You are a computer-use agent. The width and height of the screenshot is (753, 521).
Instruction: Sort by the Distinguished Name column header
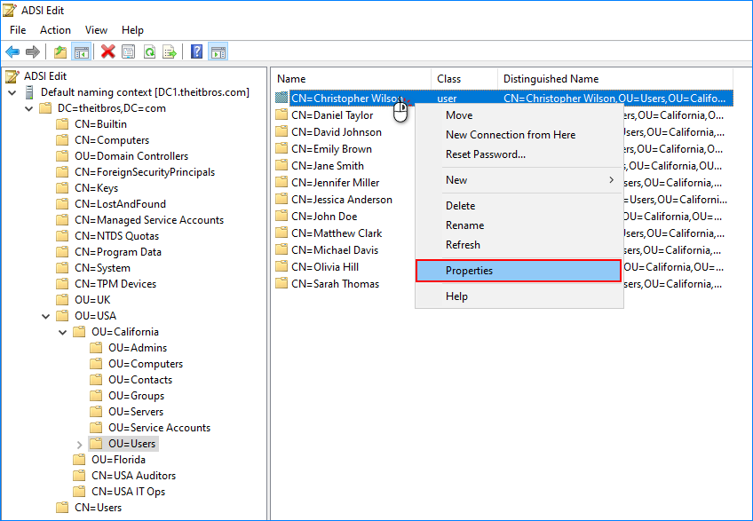click(615, 79)
